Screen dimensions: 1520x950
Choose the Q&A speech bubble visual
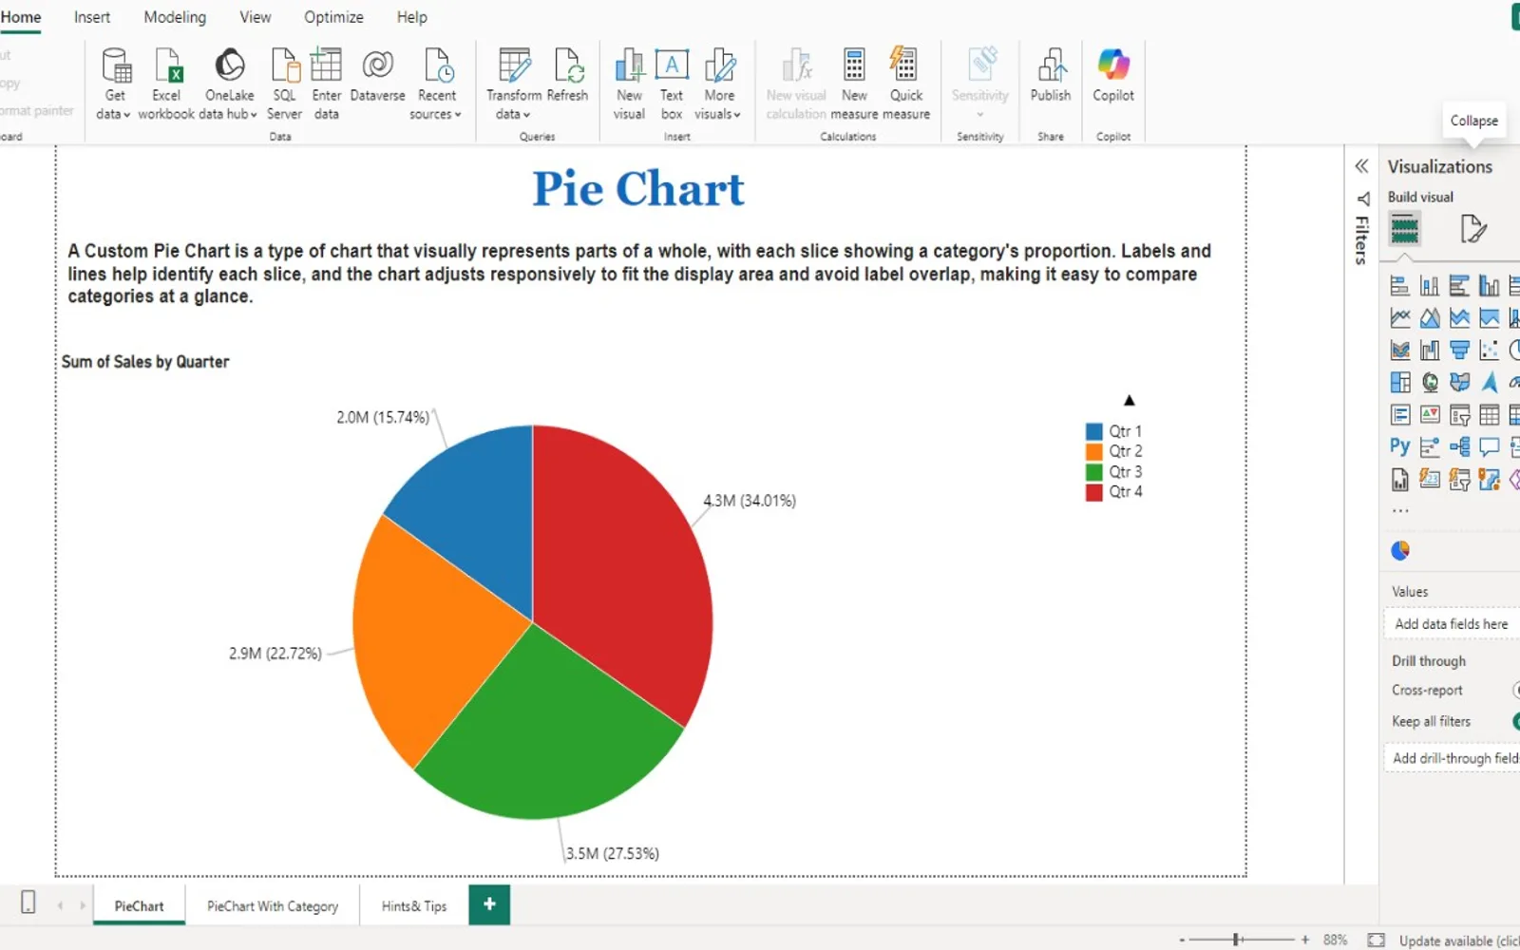(x=1489, y=446)
